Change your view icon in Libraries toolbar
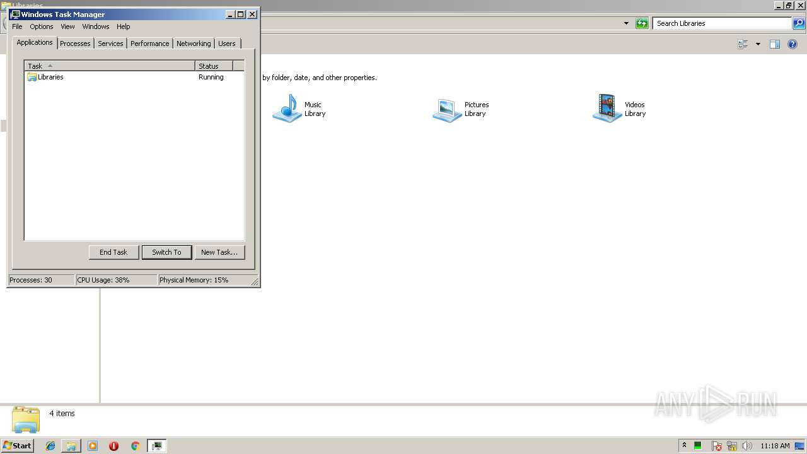Viewport: 807px width, 454px height. pyautogui.click(x=743, y=44)
